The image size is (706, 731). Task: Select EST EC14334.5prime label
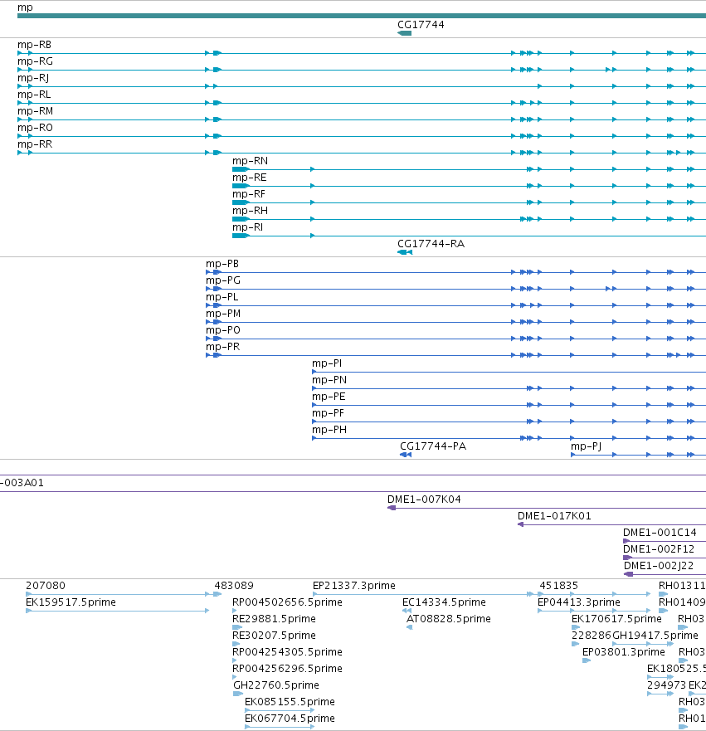pyautogui.click(x=444, y=602)
